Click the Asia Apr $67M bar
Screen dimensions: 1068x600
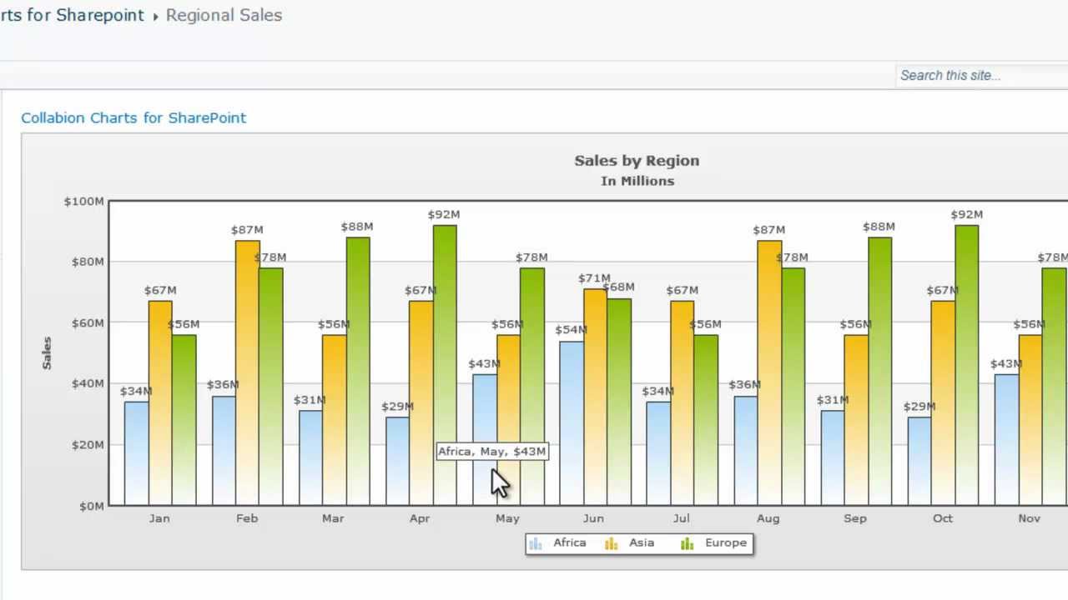pos(421,402)
